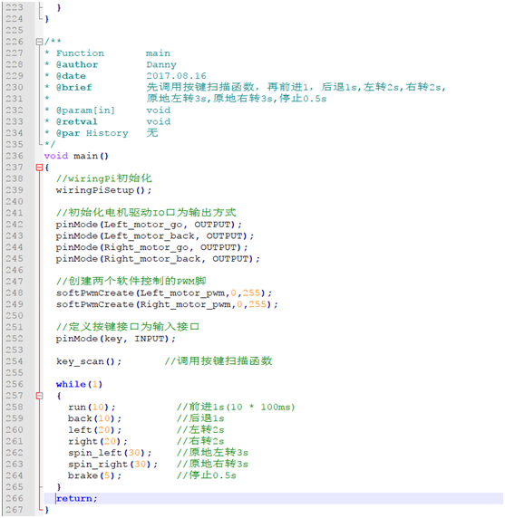Image resolution: width=505 pixels, height=518 pixels.
Task: Click on 'pinMode(Left_motor_back, OUTPUT);' line
Action: click(155, 236)
